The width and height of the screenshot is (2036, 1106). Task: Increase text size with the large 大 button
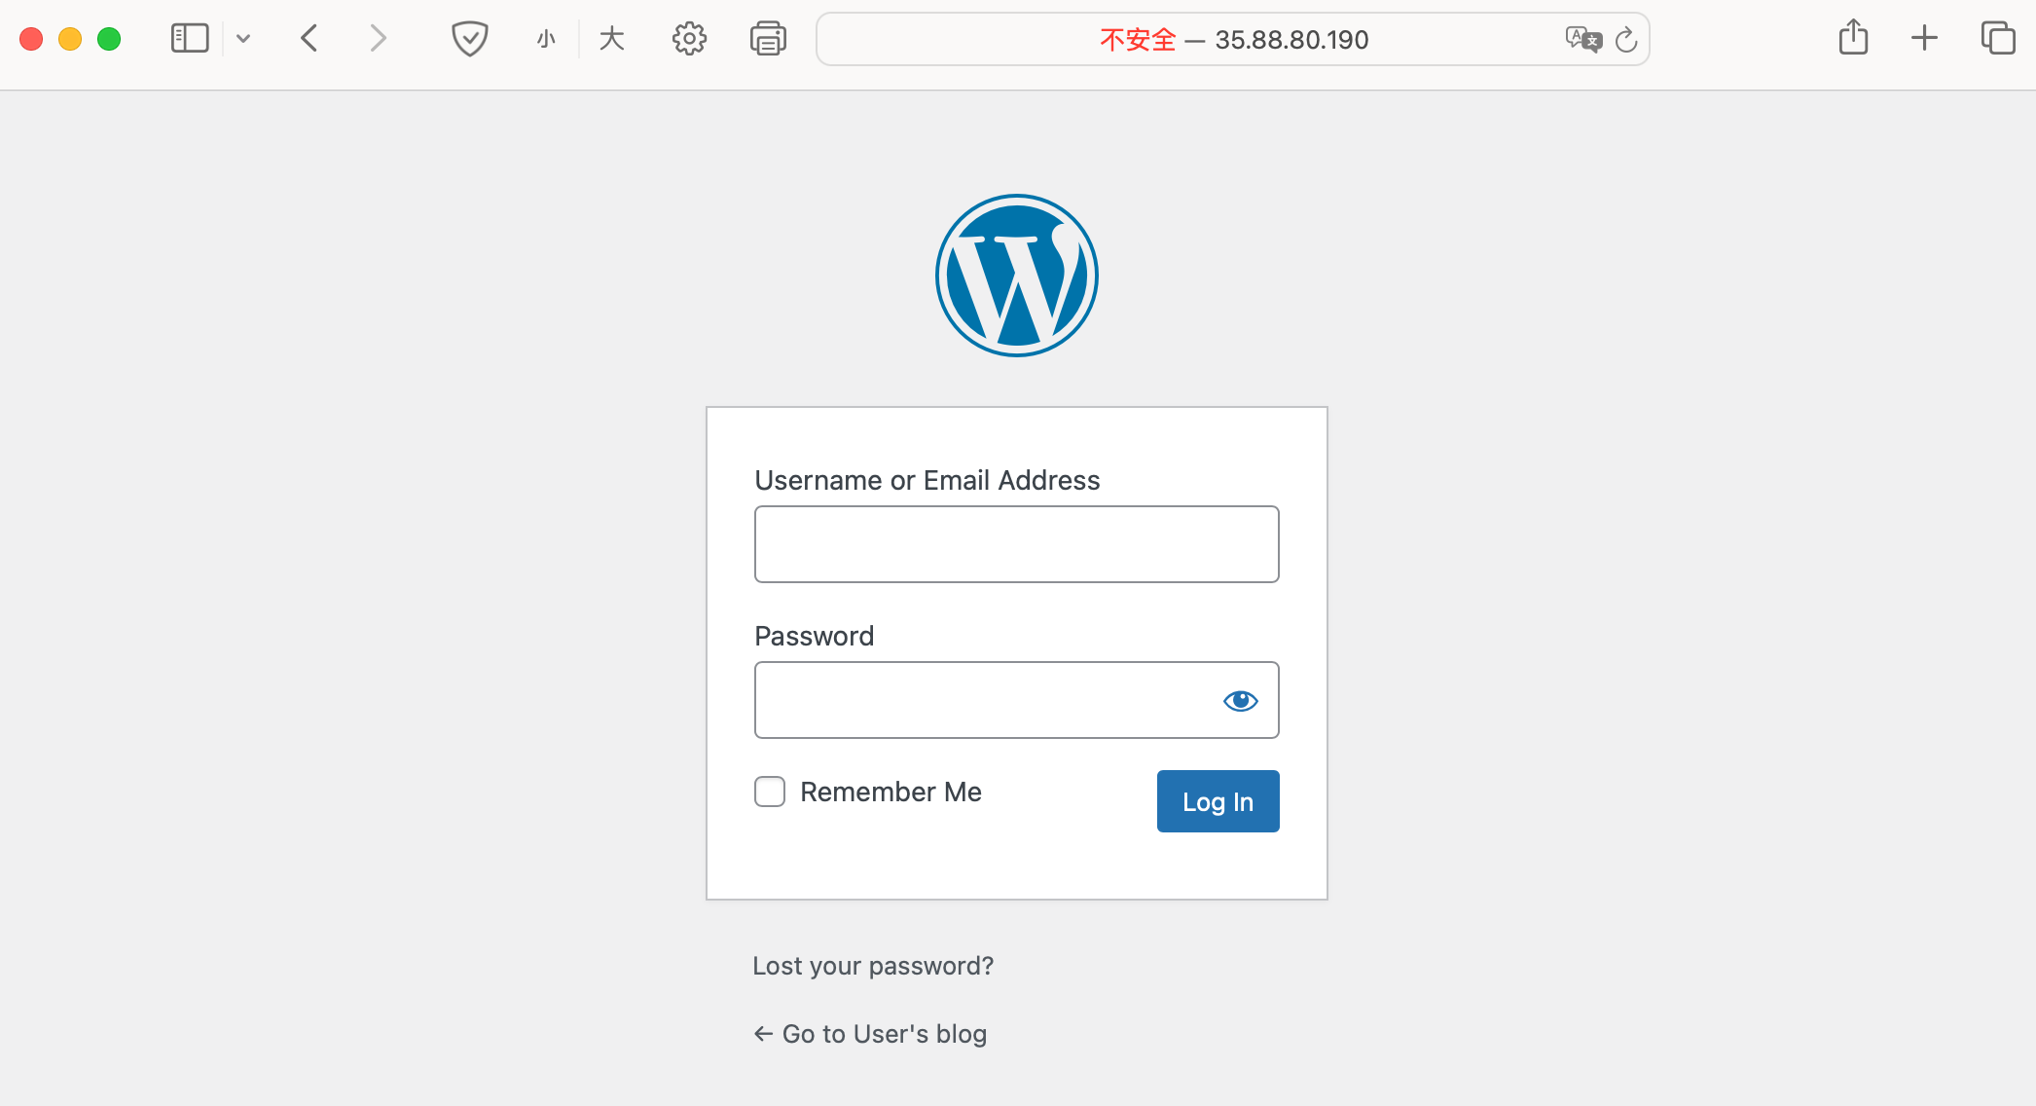[611, 39]
